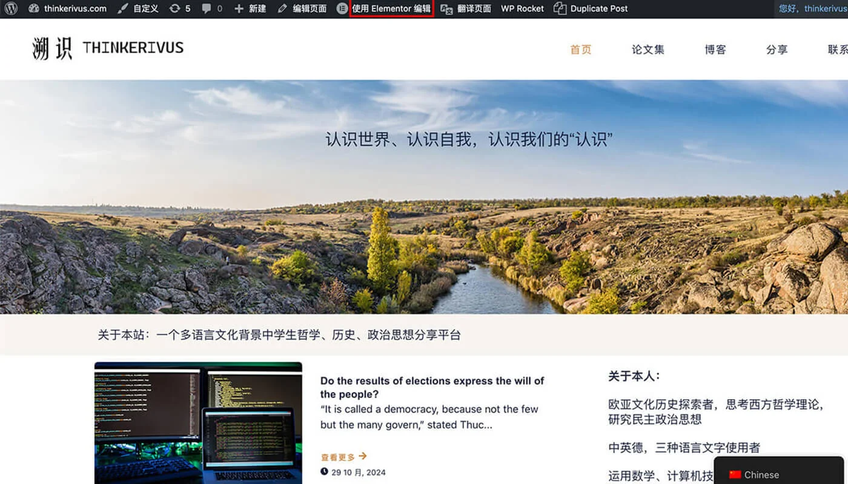Click the updates icon showing 5
848x484 pixels.
180,8
